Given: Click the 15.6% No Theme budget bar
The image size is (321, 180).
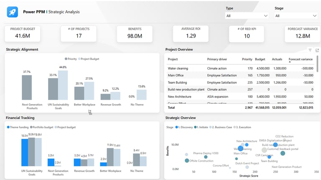Looking at the screenshot, I should 141,95.
